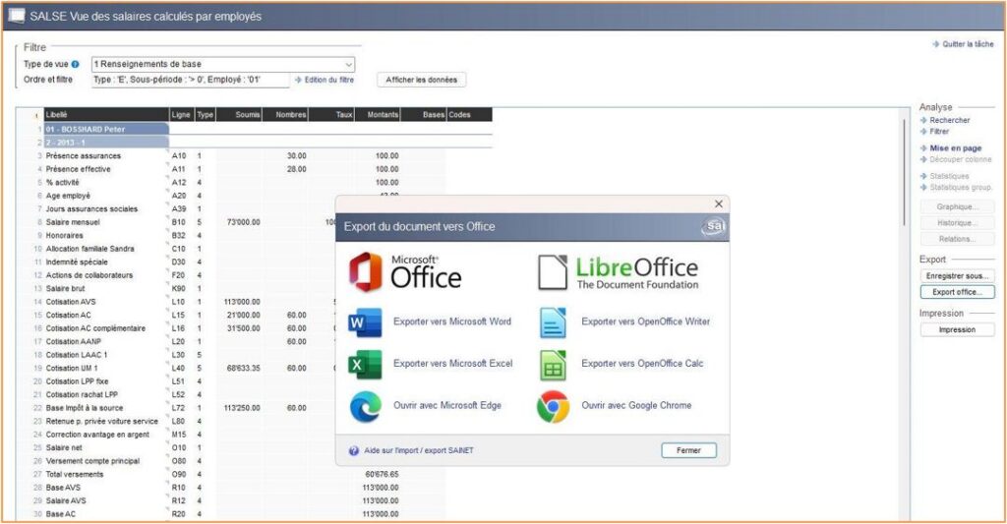The image size is (1007, 524).
Task: Click Découper colonne link
Action: [x=960, y=159]
